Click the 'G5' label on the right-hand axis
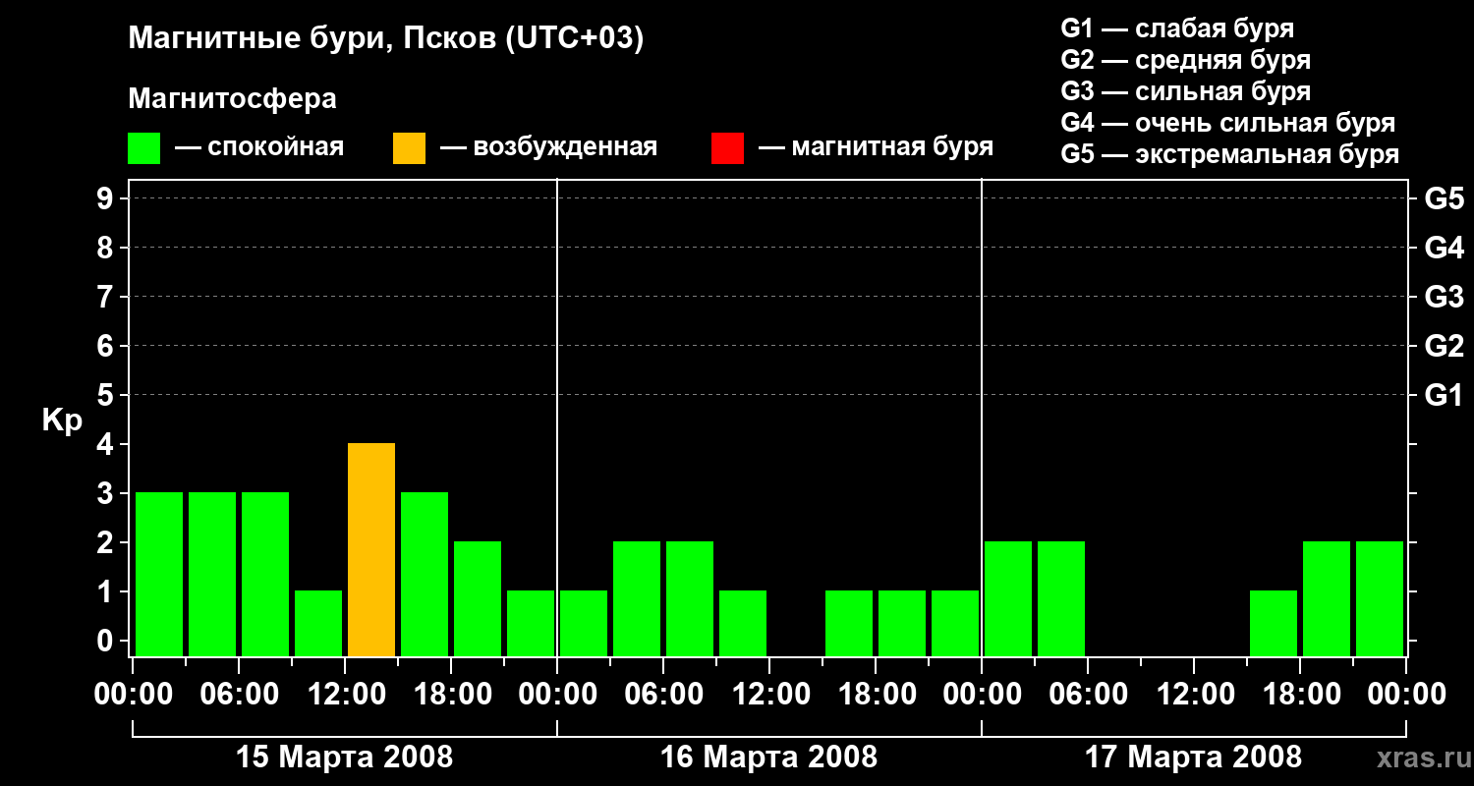 [x=1444, y=198]
